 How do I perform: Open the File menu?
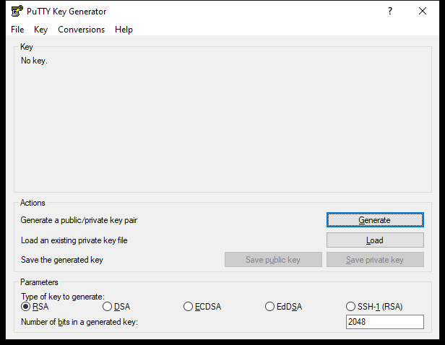pyautogui.click(x=17, y=30)
